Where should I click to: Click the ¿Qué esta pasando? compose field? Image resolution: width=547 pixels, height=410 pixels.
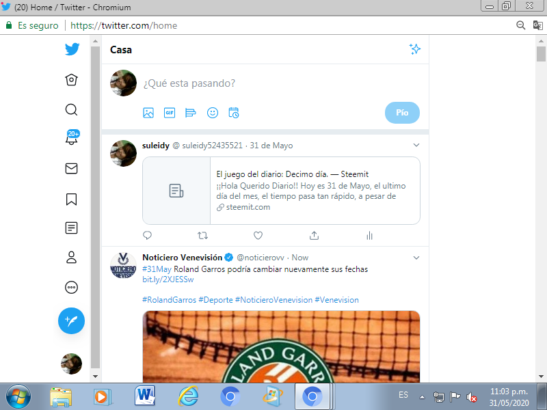point(189,83)
